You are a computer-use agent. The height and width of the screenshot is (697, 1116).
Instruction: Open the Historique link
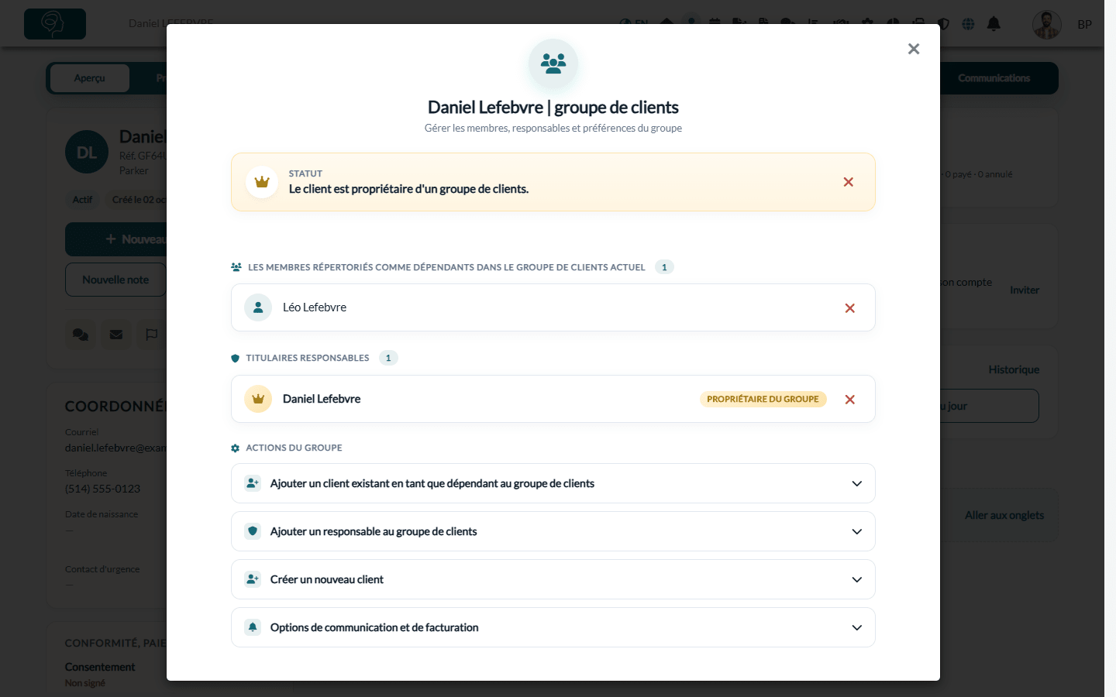1014,370
